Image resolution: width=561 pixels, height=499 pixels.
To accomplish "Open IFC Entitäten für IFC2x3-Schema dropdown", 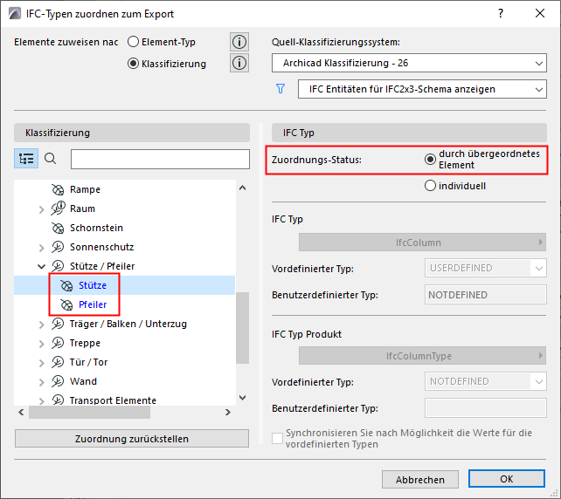I will tap(422, 89).
